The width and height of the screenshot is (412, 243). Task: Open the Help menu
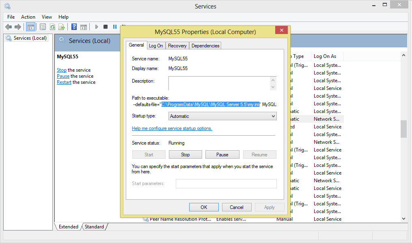pyautogui.click(x=63, y=17)
